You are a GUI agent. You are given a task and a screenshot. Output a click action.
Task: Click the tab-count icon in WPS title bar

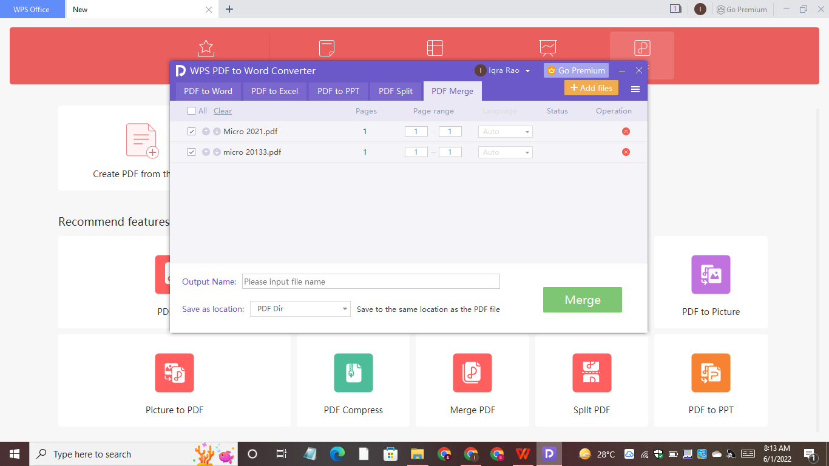(x=676, y=9)
